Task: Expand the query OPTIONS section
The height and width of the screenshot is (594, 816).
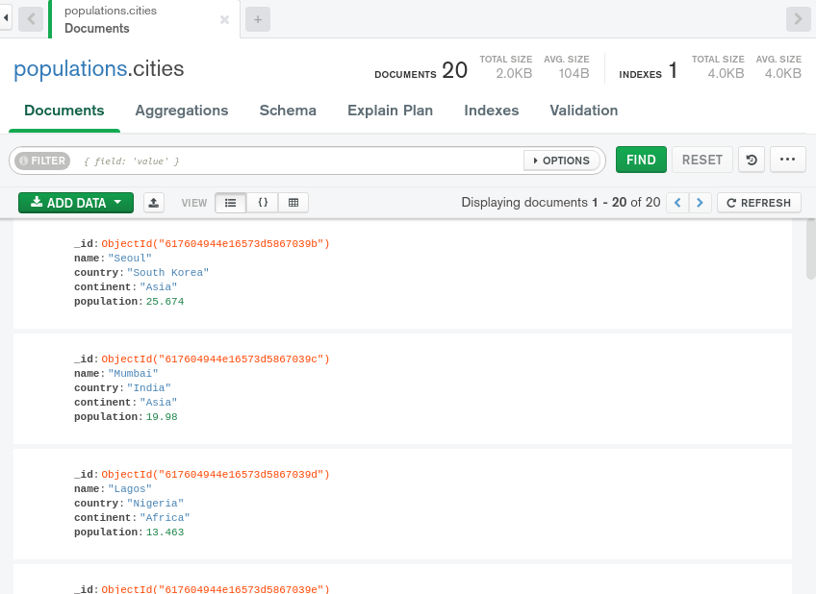Action: 562,161
